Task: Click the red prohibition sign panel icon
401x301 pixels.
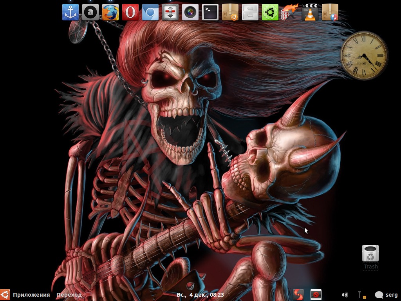Action: pos(316,295)
